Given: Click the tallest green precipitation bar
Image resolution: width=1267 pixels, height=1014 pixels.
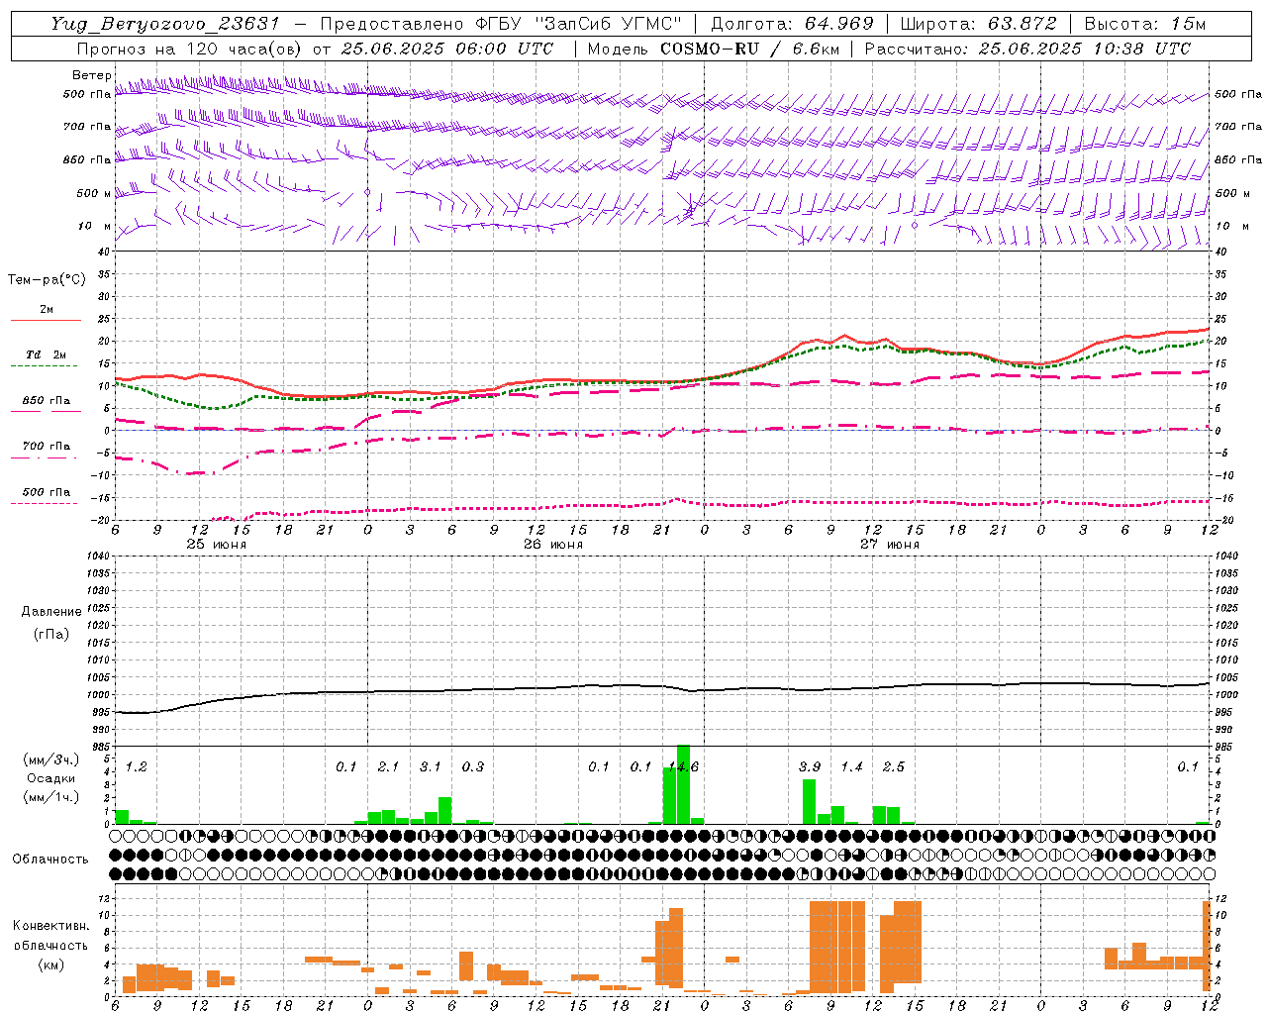Looking at the screenshot, I should pyautogui.click(x=683, y=784).
